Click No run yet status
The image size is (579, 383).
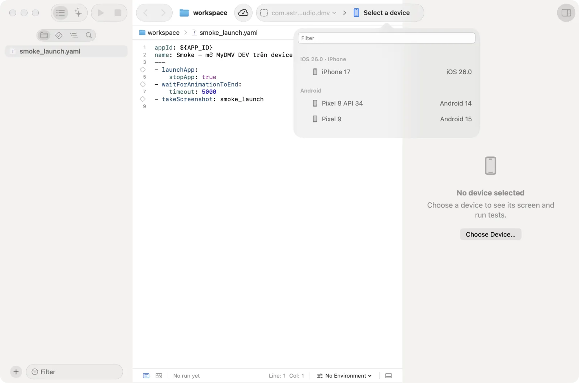pos(186,376)
